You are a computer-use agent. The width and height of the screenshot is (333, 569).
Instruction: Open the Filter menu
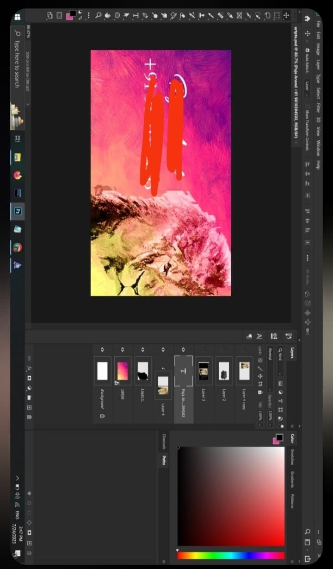click(x=318, y=107)
